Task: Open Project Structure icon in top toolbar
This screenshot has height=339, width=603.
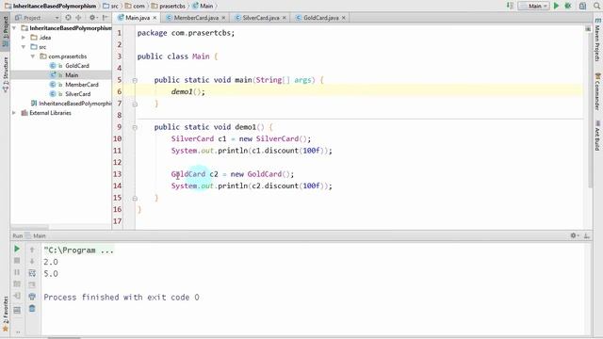Action: pos(582,6)
